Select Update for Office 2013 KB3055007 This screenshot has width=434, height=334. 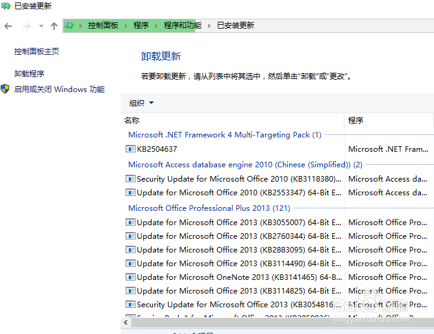point(239,223)
